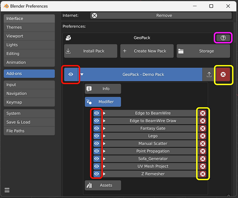Viewport: 238px width, 198px height.
Task: Toggle visibility of Sofa_Generator
Action: tap(96, 158)
